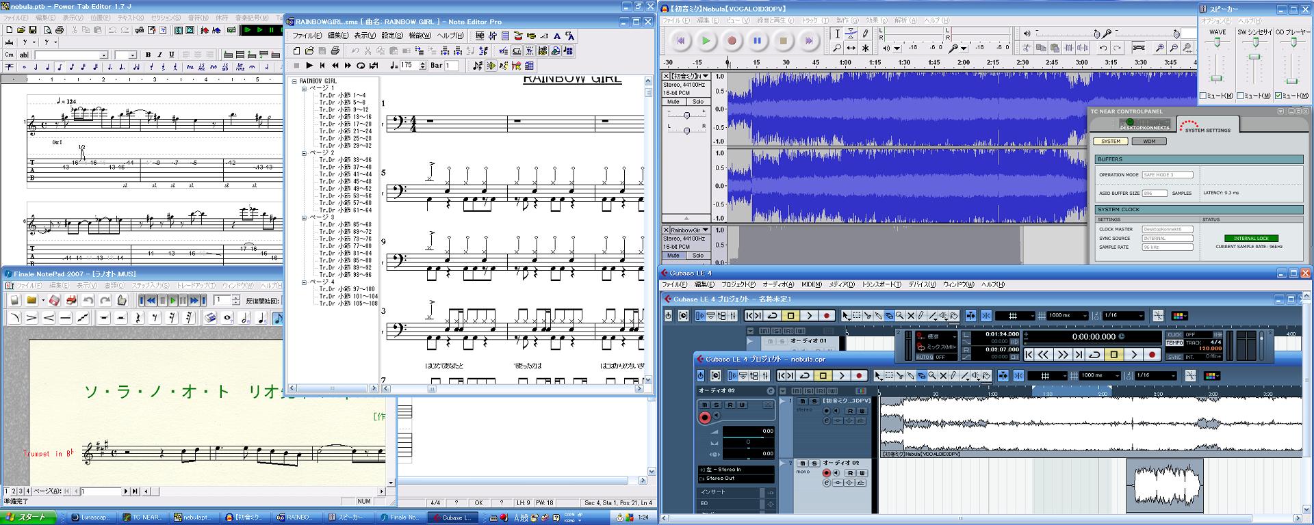1314x525 pixels.
Task: Activate Audacity's Time Shift arrow tool
Action: tap(851, 48)
